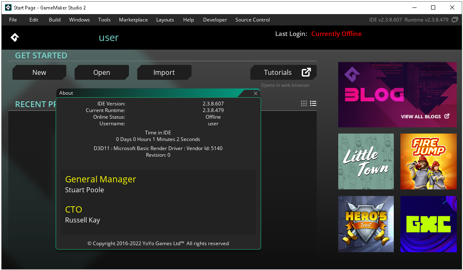463x270 pixels.
Task: Open Tutorials in web browser
Action: point(284,72)
